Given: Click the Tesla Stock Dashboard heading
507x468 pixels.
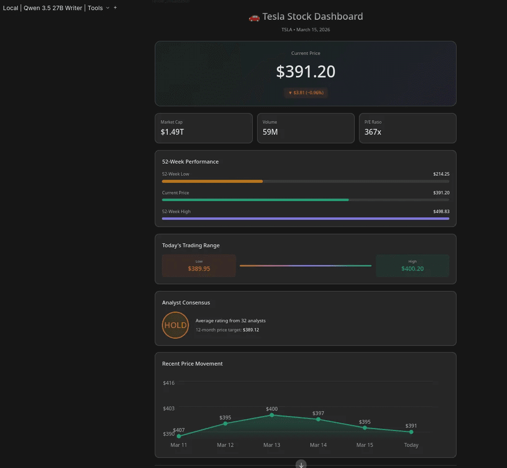Looking at the screenshot, I should (x=312, y=16).
